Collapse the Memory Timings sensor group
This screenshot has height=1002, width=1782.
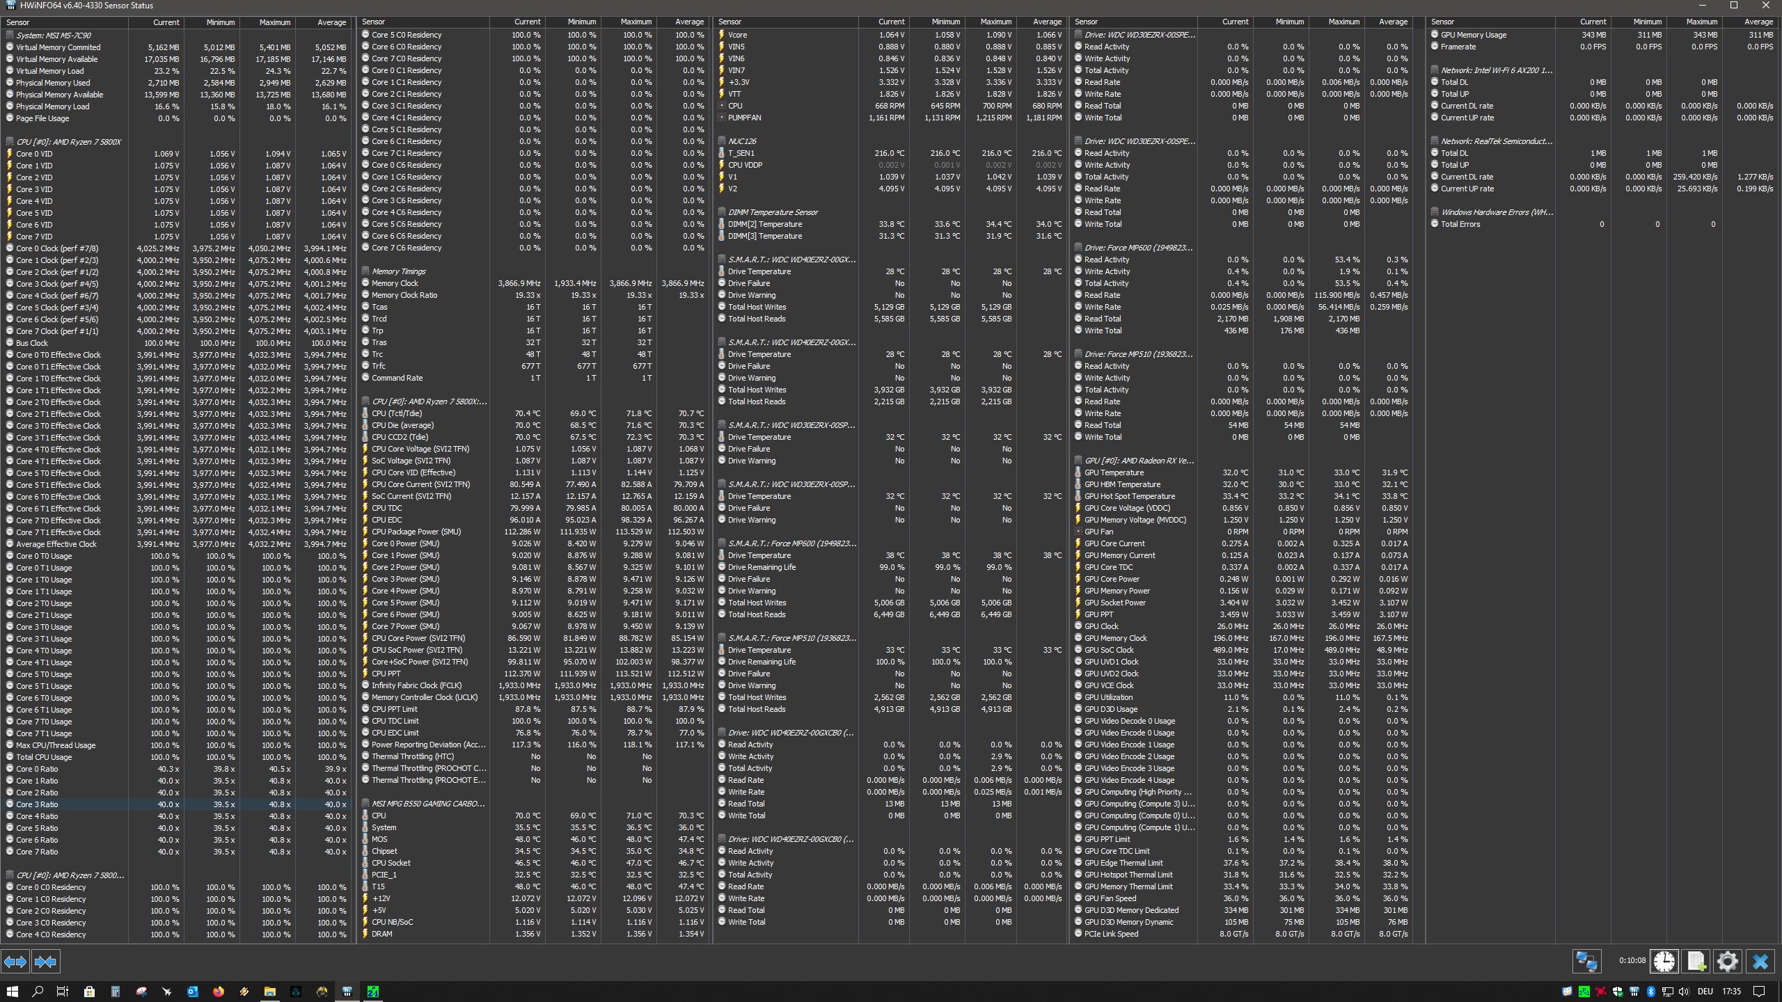[x=398, y=271]
